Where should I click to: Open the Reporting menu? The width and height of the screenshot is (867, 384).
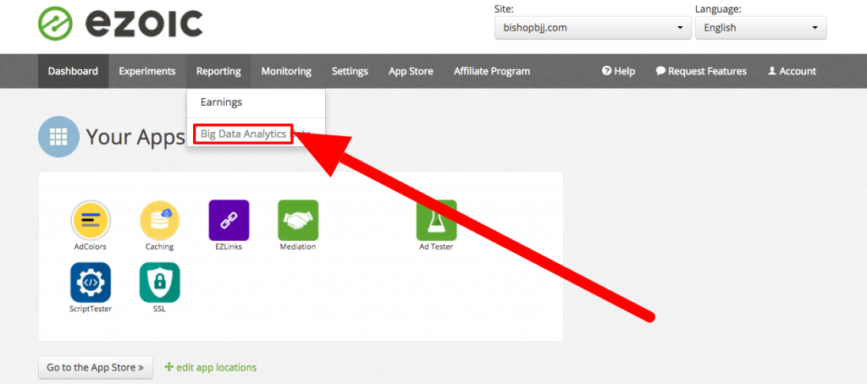pyautogui.click(x=218, y=71)
